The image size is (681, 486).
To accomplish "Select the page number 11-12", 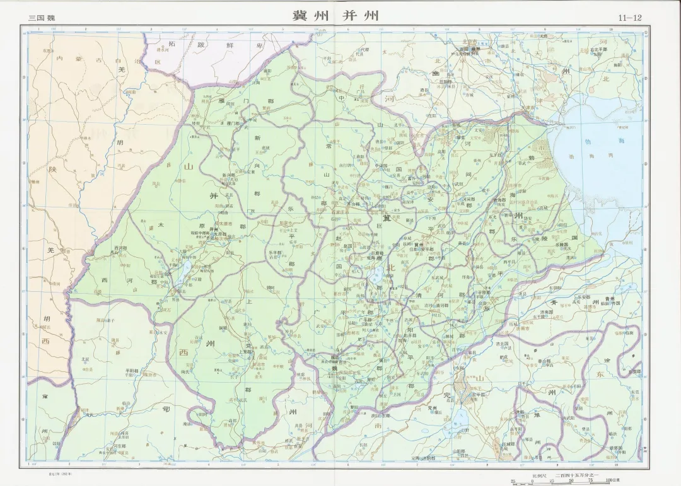I will pos(629,18).
